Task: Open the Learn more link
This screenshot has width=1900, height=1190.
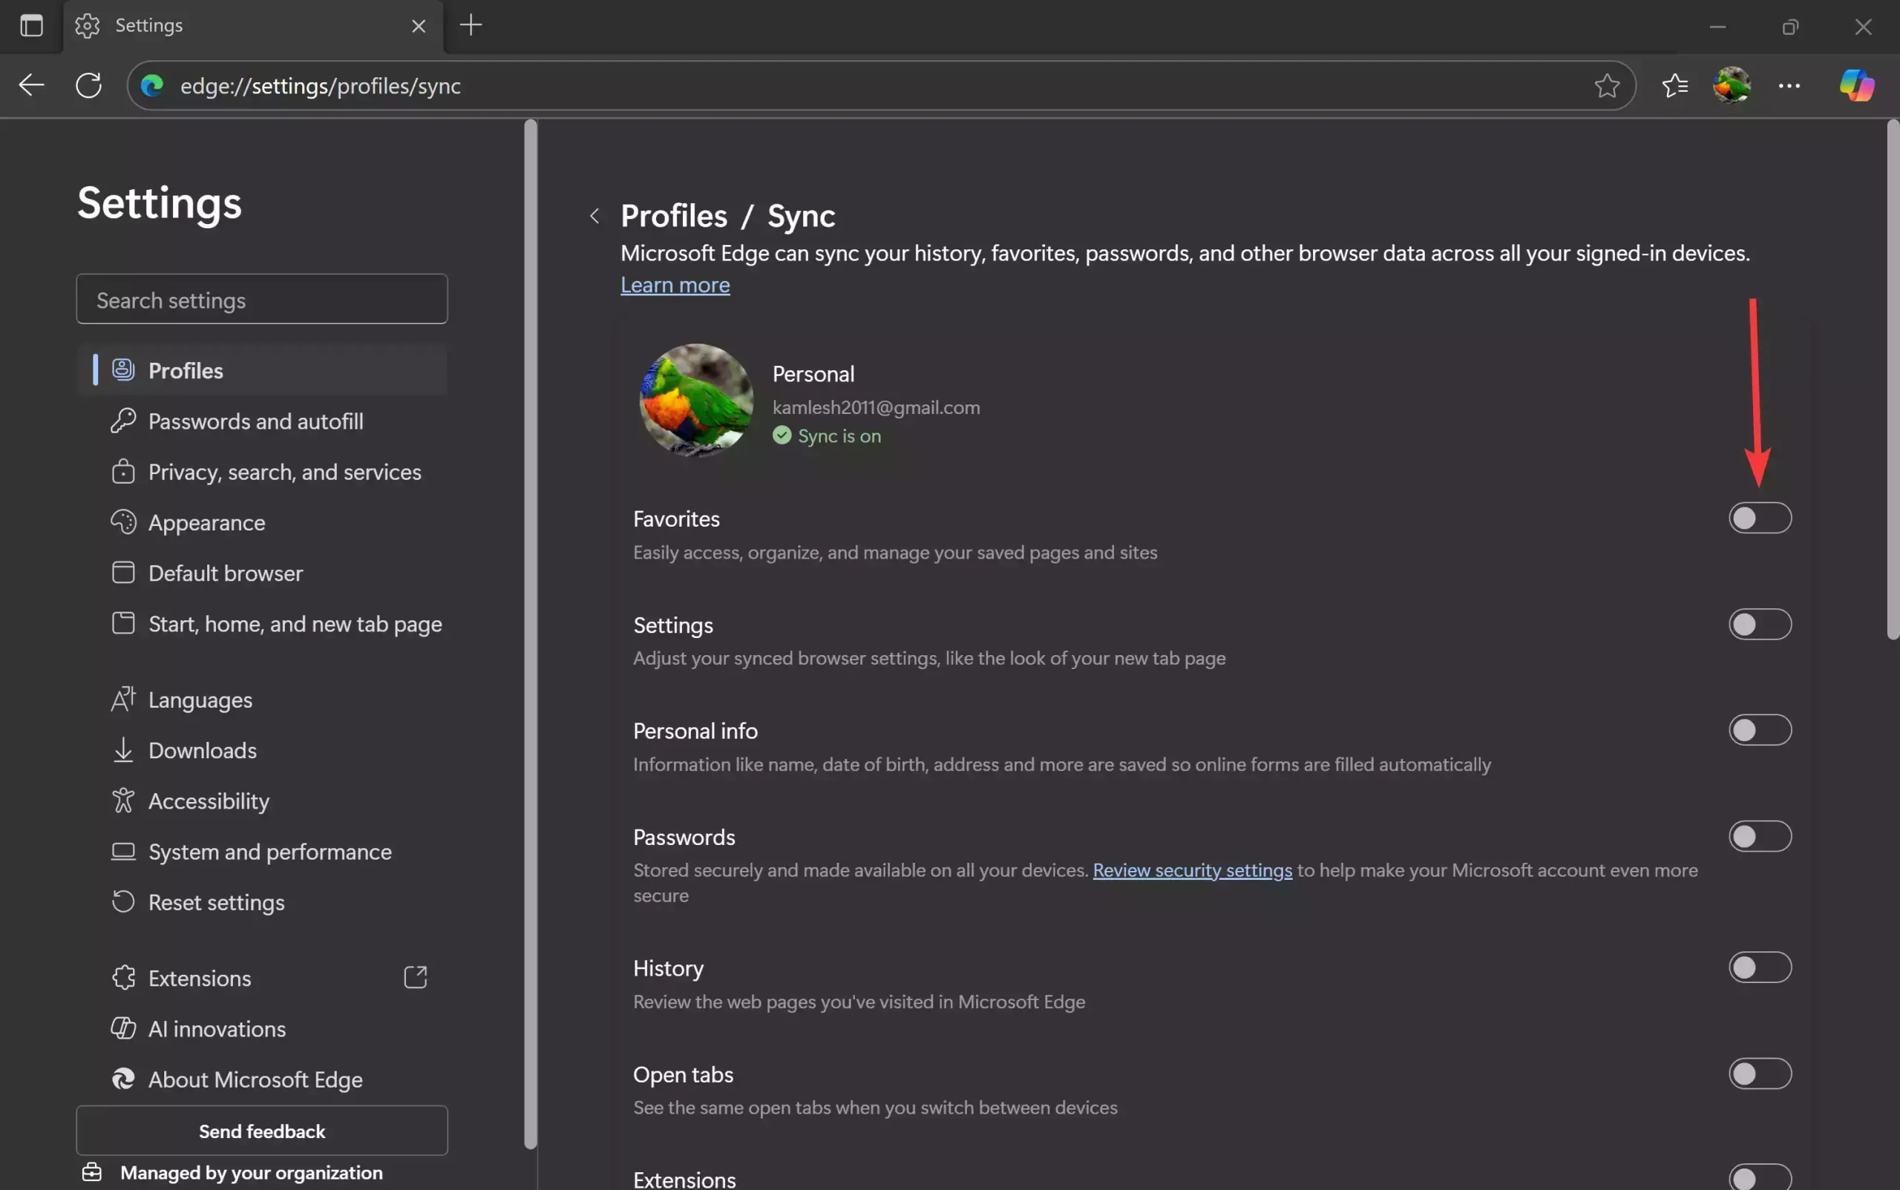Action: (674, 284)
